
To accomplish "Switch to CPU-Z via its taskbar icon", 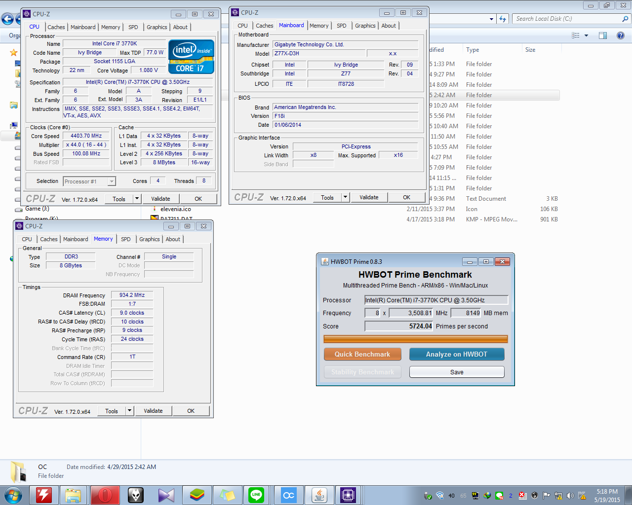I will (349, 495).
